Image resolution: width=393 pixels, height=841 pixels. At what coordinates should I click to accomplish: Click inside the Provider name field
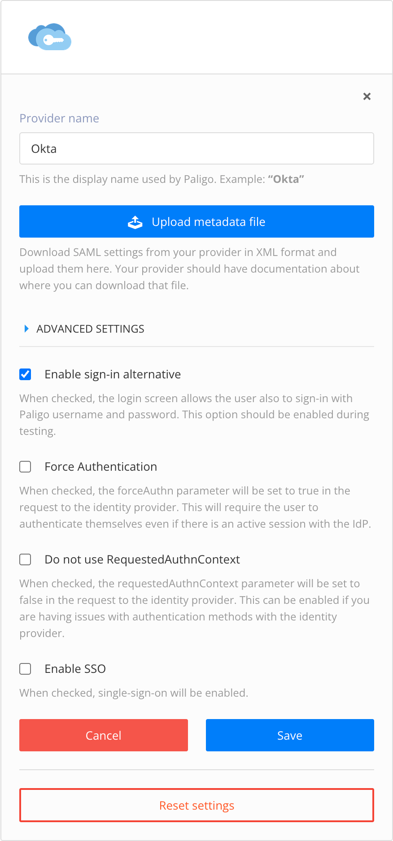point(196,148)
